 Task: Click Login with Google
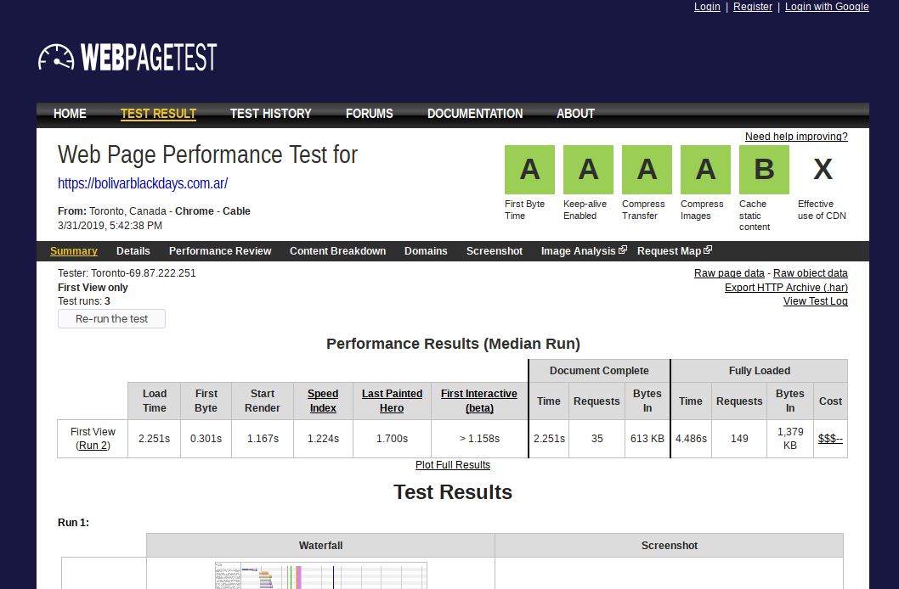tap(827, 7)
